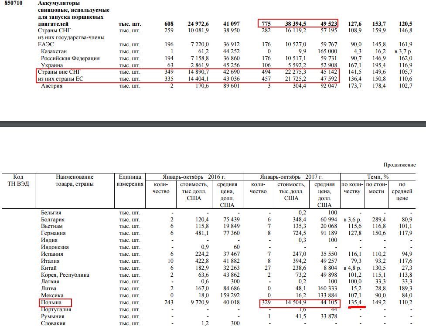This screenshot has height=326, width=426.
Task: Click the Бельгия row label
Action: [x=51, y=213]
